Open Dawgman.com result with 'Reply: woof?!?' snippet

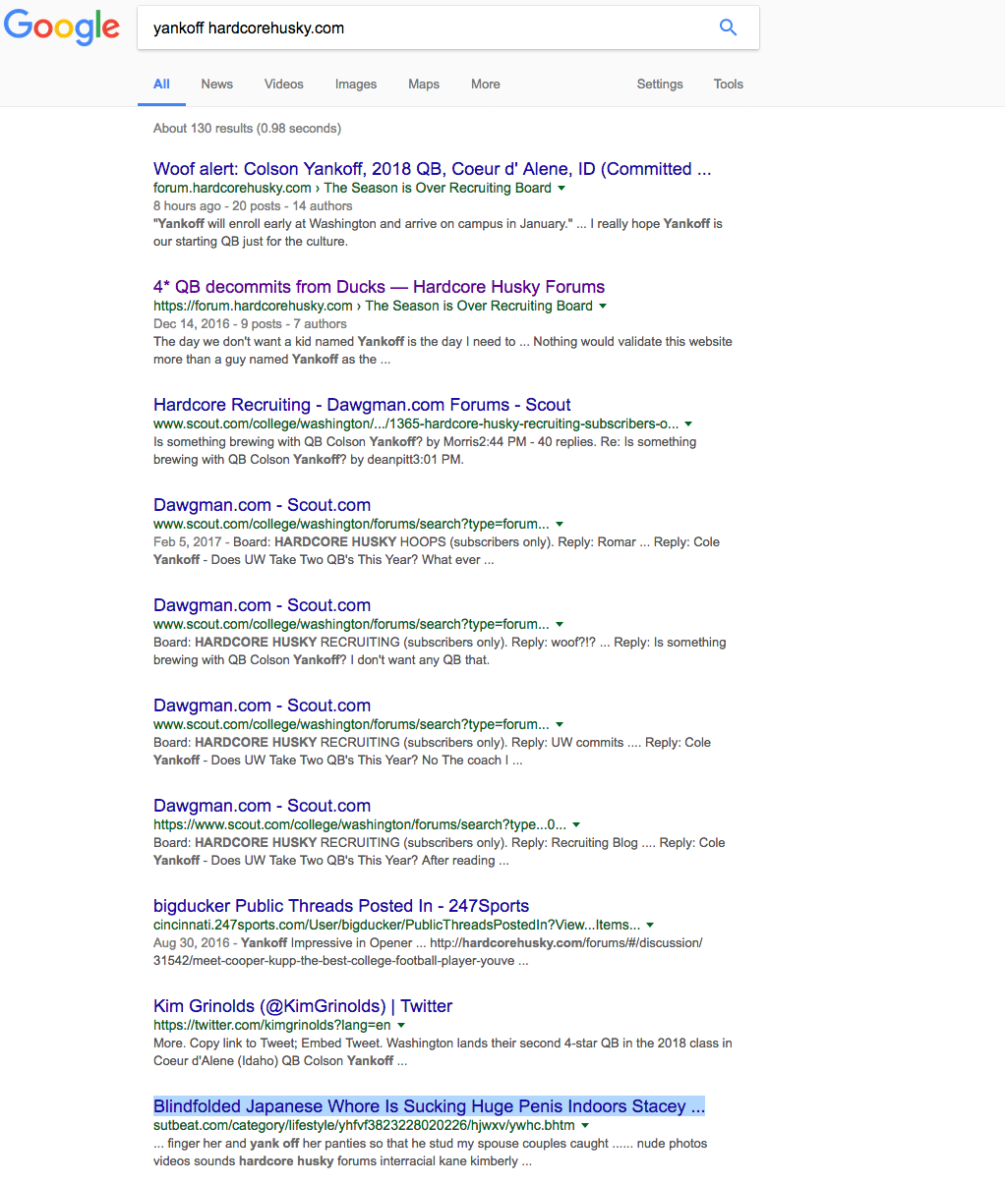262,605
